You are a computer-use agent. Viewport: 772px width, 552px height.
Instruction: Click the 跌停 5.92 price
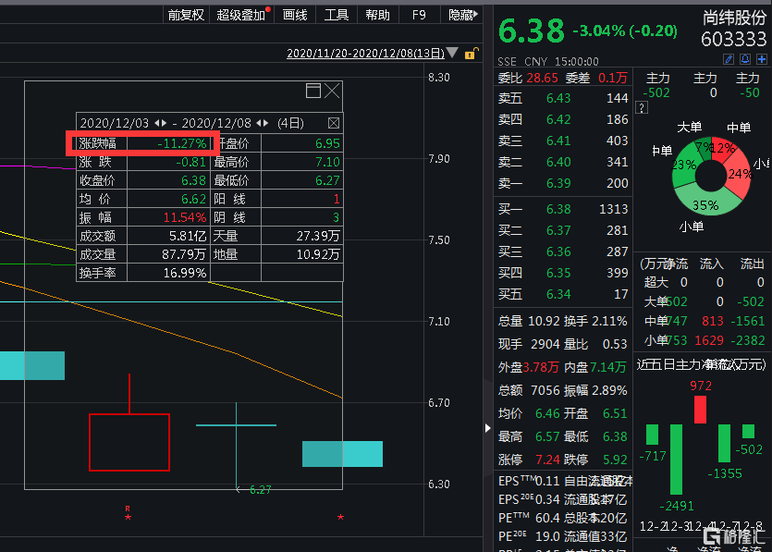tap(615, 460)
